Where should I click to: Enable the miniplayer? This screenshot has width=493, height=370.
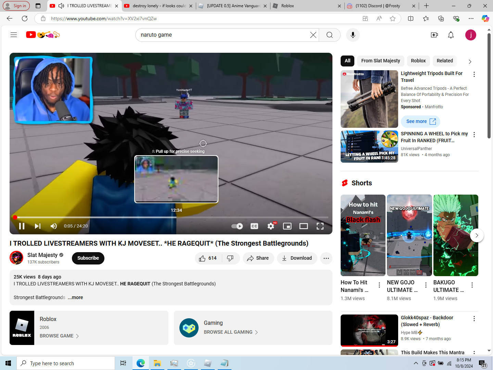click(x=287, y=226)
